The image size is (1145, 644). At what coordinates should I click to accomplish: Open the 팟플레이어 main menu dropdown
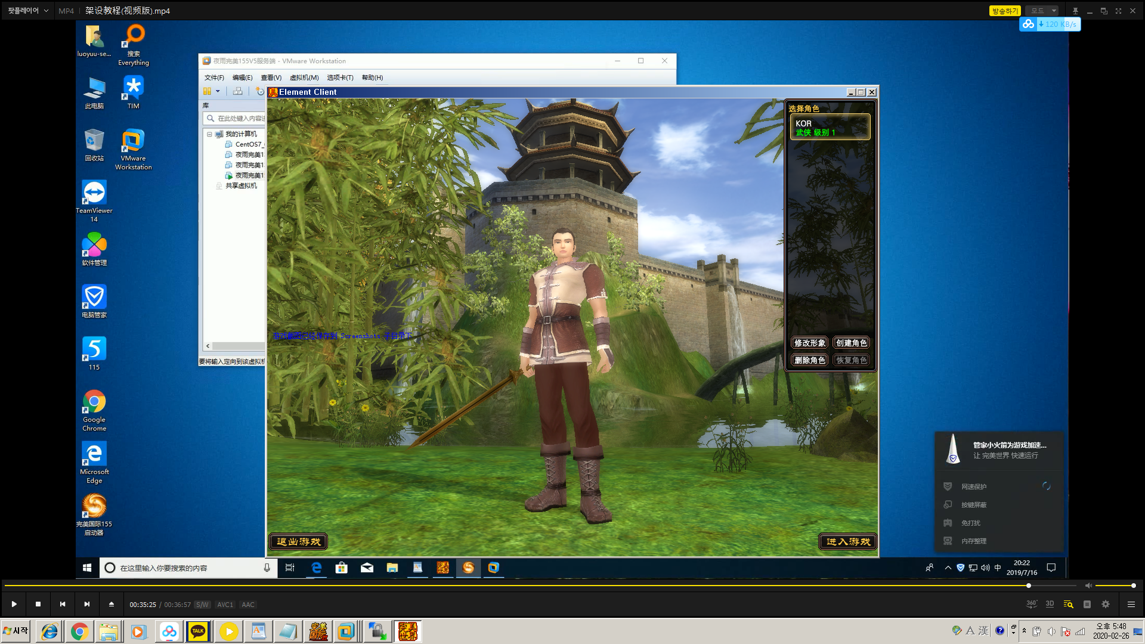pos(27,11)
